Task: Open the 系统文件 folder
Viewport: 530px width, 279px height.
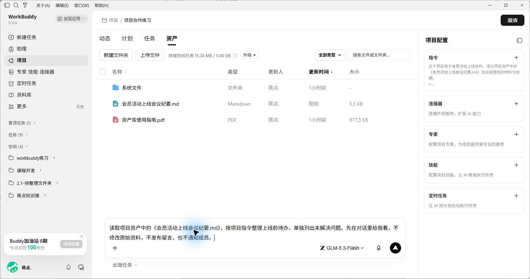Action: click(x=132, y=88)
